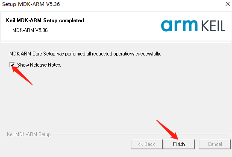232x157 pixels.
Task: Click the red arrow pointing at the checkbox
Action: pos(22,76)
